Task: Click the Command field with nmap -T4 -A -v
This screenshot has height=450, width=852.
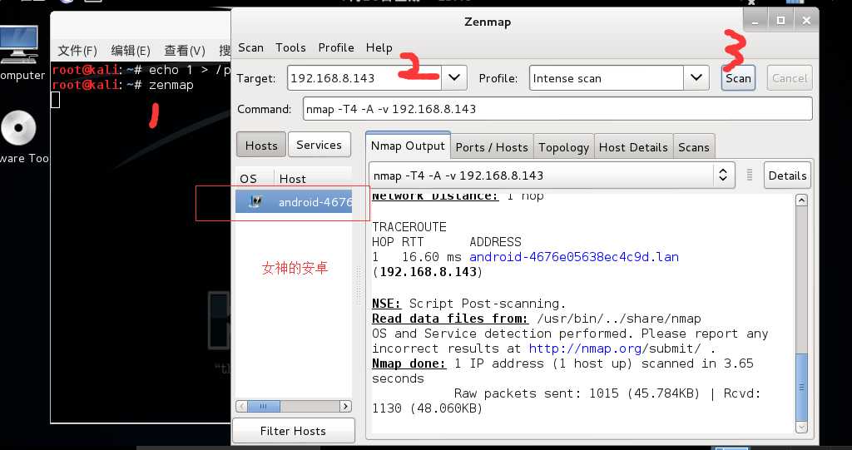Action: [557, 109]
